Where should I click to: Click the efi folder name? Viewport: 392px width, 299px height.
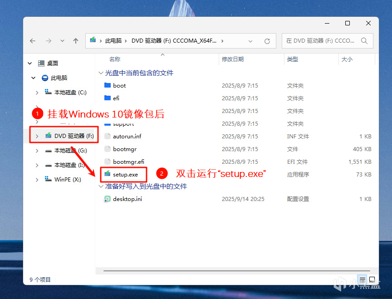click(x=116, y=98)
